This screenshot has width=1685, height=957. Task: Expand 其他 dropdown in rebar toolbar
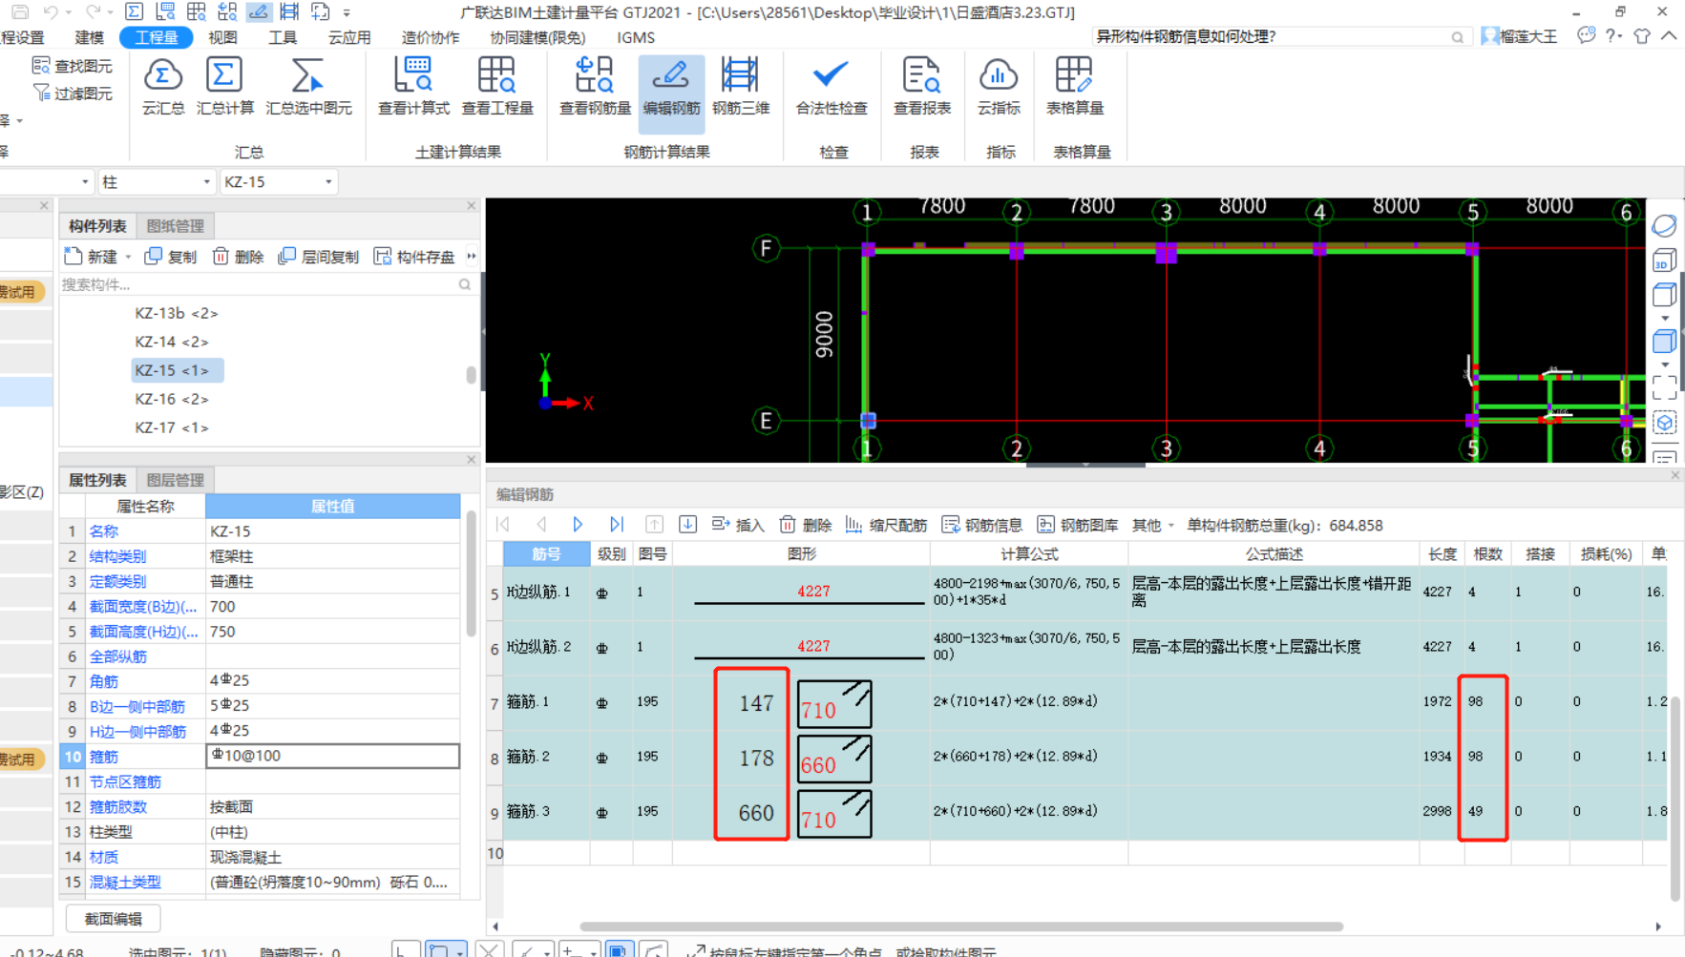(x=1152, y=525)
